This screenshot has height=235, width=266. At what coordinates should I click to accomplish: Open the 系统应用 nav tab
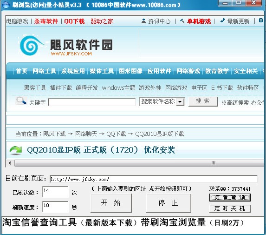pyautogui.click(x=73, y=71)
